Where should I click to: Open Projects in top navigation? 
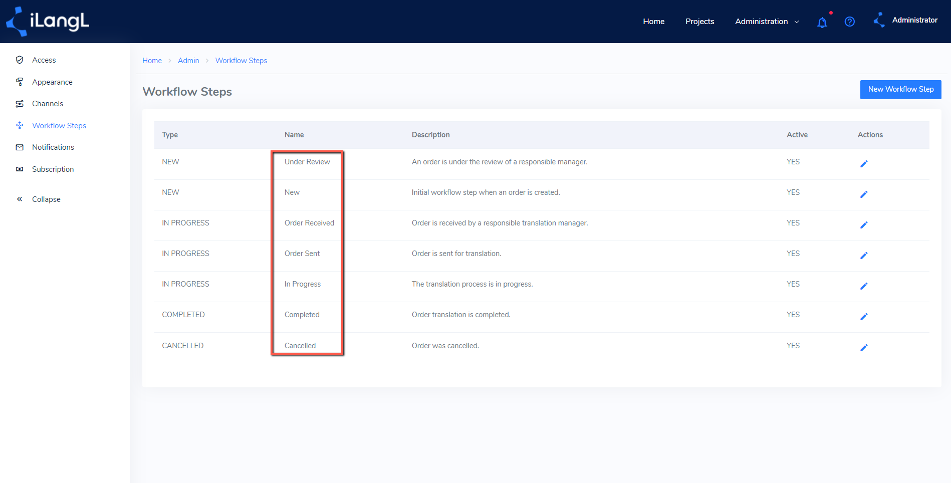[699, 22]
